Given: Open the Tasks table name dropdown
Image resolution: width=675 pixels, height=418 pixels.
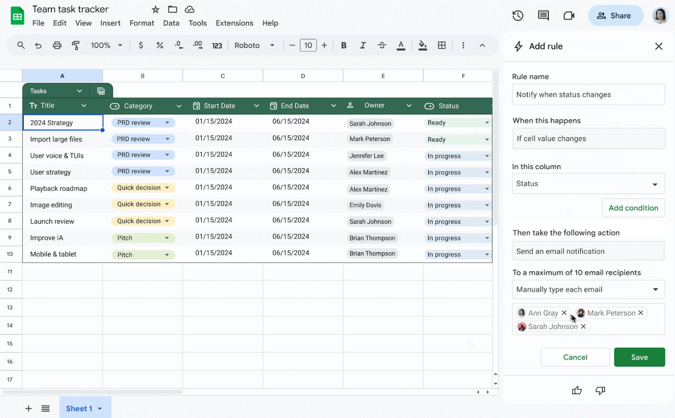Looking at the screenshot, I should tap(79, 91).
